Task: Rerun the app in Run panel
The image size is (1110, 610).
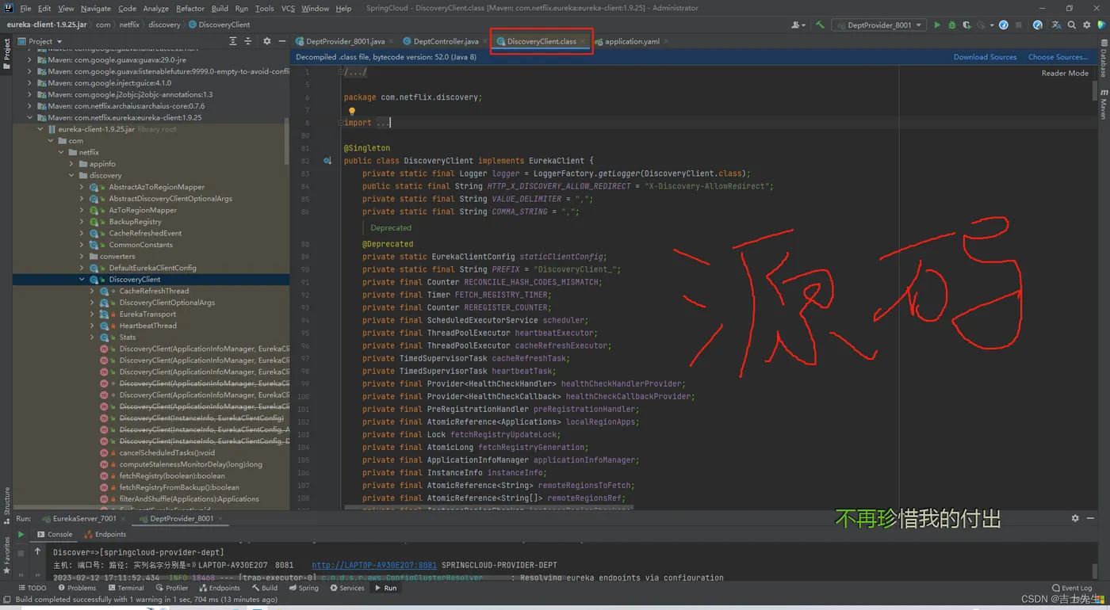Action: tap(21, 535)
